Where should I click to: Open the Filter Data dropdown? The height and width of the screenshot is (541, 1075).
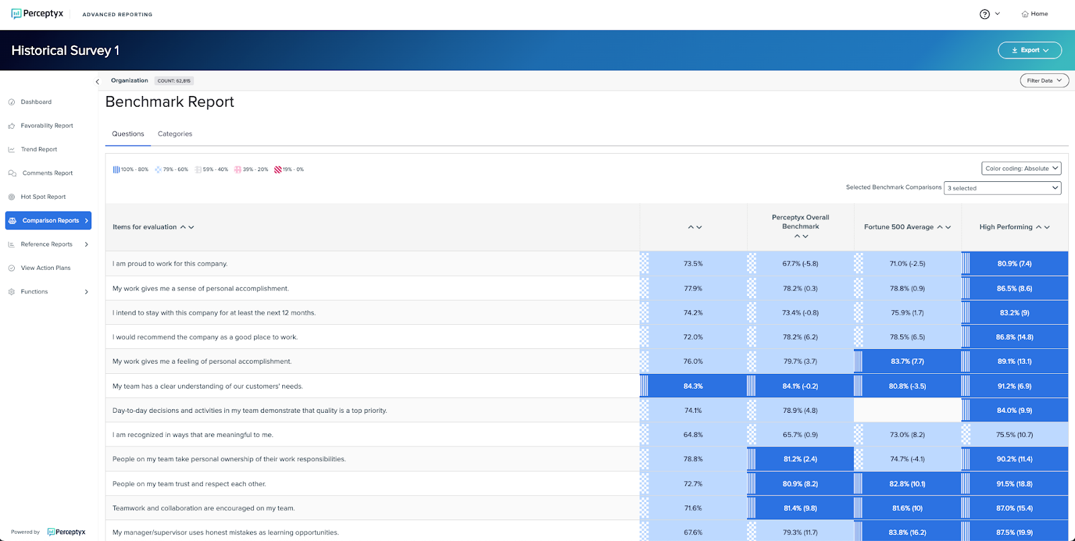[x=1044, y=81]
